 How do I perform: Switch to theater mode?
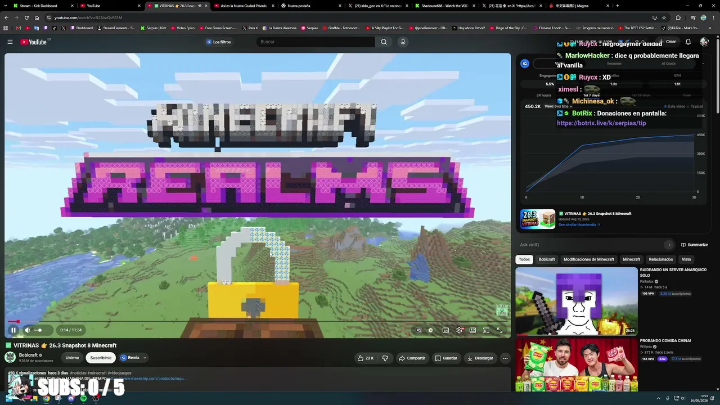[472, 330]
